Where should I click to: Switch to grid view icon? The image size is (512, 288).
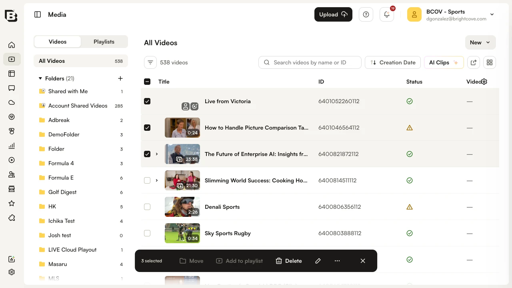pyautogui.click(x=490, y=62)
